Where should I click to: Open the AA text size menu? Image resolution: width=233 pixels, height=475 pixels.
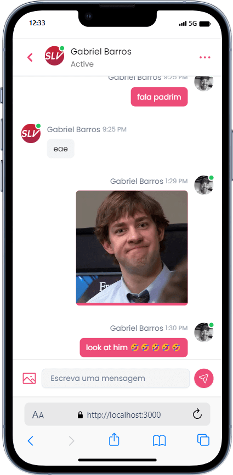tap(38, 414)
